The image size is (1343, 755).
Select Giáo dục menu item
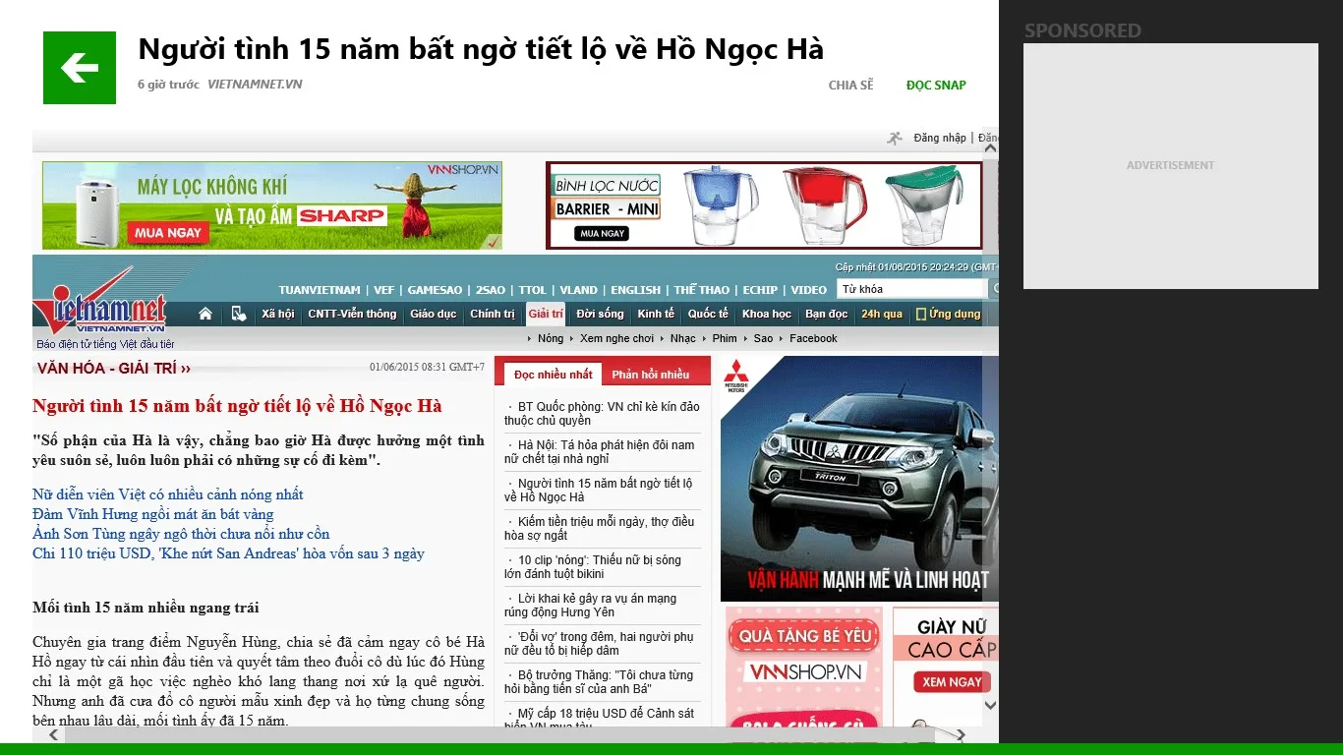click(x=434, y=315)
